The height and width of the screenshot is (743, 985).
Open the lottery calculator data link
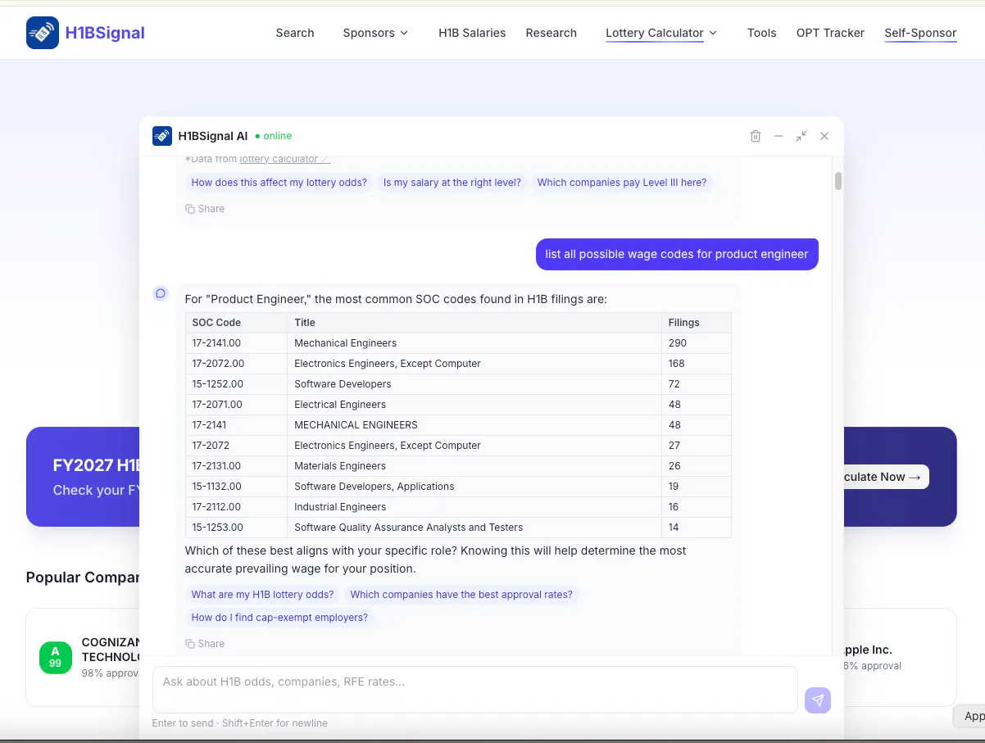click(x=284, y=159)
